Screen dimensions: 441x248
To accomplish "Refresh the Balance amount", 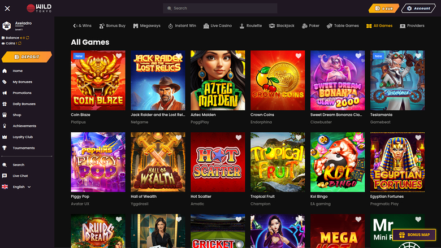I will click(x=28, y=37).
